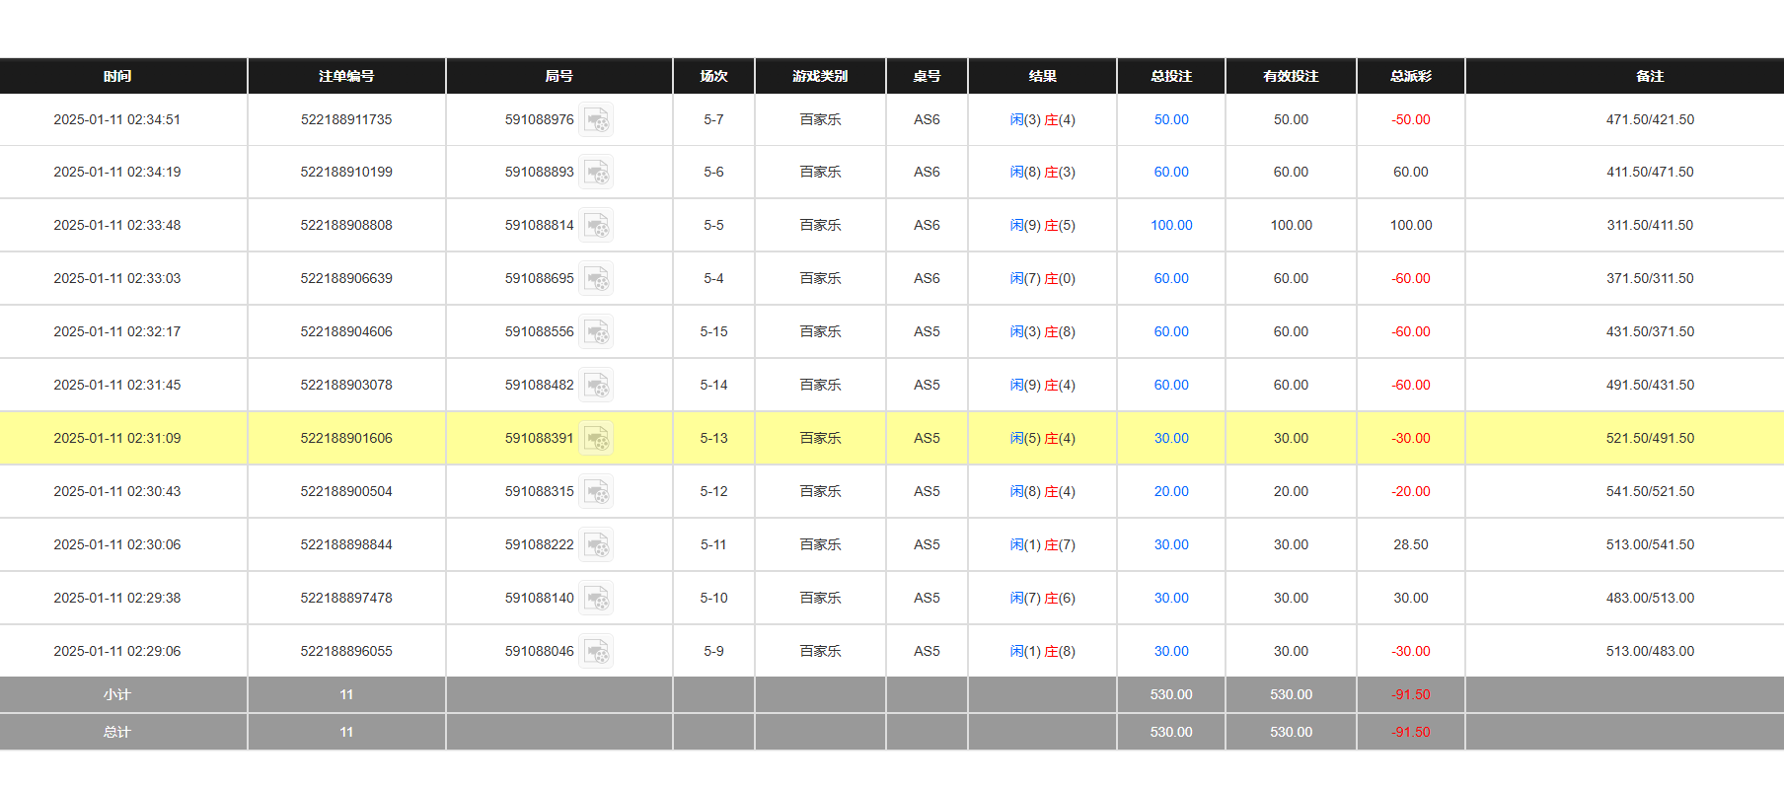Select the 注单编号 column header
The height and width of the screenshot is (787, 1784).
click(346, 76)
